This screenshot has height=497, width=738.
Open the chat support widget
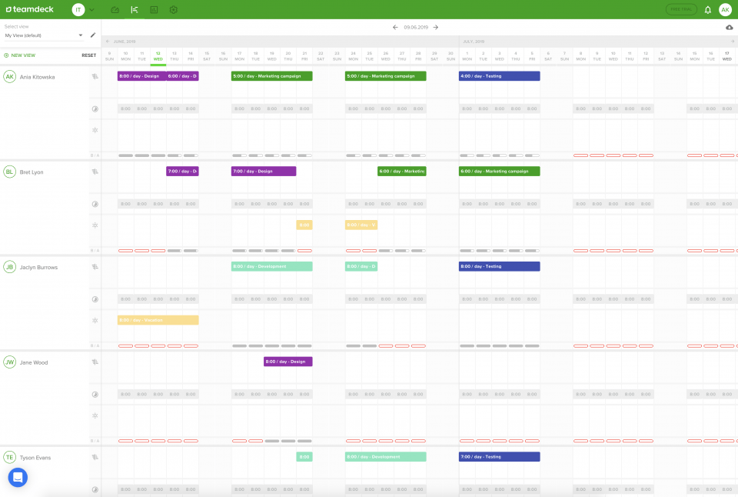(x=18, y=477)
